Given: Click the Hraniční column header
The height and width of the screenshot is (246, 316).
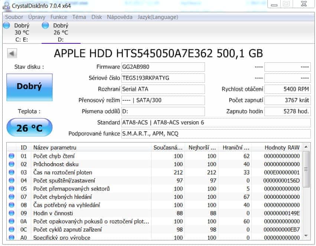Looking at the screenshot, I should 235,148.
